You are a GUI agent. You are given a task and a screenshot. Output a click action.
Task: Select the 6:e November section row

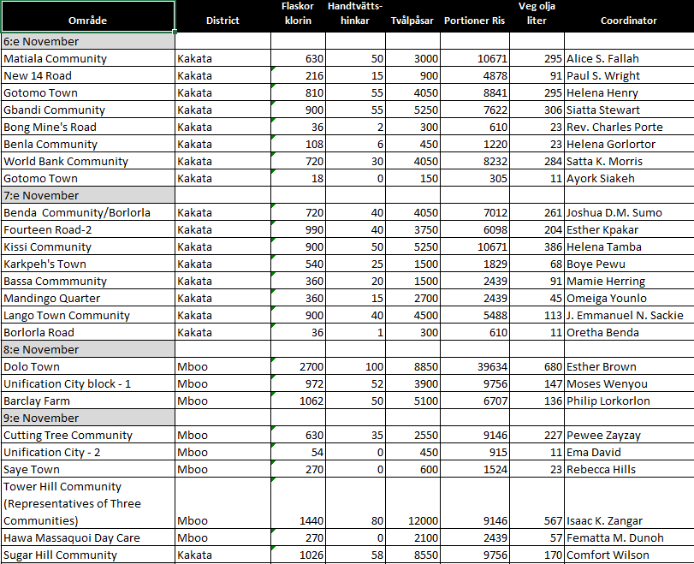pos(87,41)
